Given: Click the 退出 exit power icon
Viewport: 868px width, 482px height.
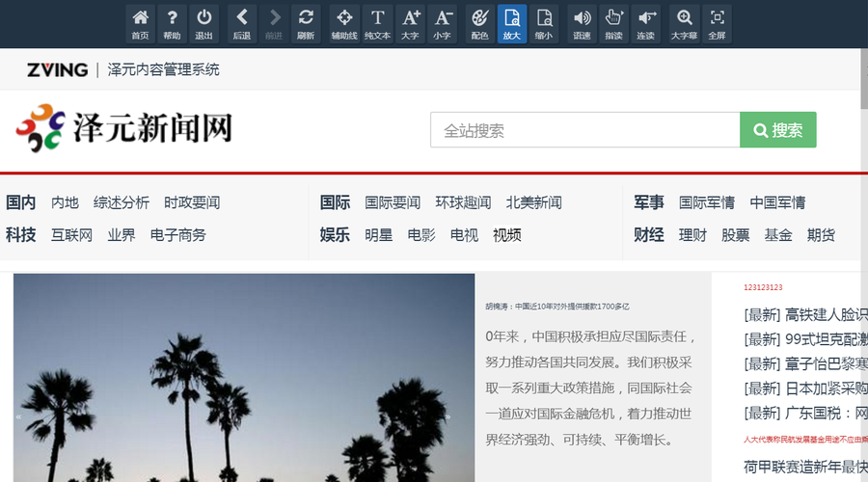Looking at the screenshot, I should tap(203, 23).
